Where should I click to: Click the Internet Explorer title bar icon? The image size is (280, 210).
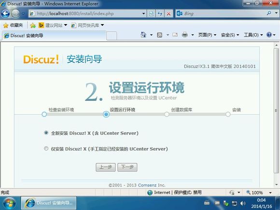pyautogui.click(x=3, y=3)
